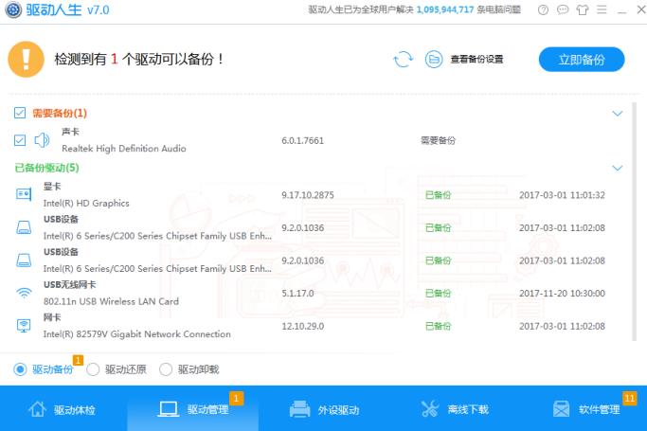Image resolution: width=647 pixels, height=431 pixels.
Task: Click the 驱动人生 app logo icon
Action: coord(13,9)
